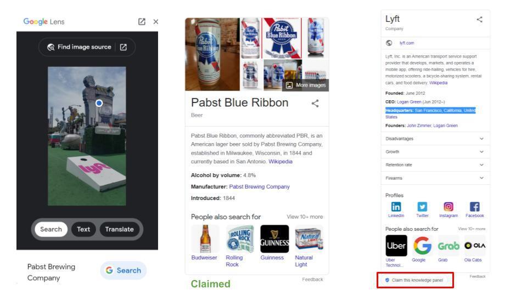Expand the Firearms section
The width and height of the screenshot is (527, 296).
coord(481,178)
